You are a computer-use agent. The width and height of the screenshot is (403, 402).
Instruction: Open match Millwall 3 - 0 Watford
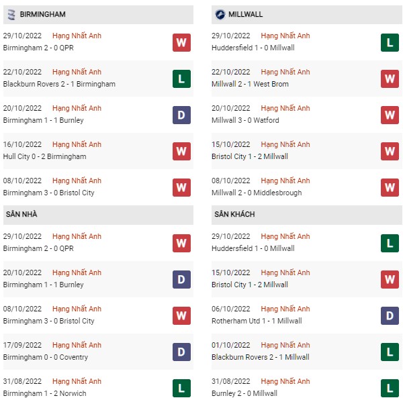pyautogui.click(x=245, y=120)
